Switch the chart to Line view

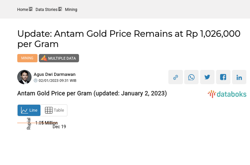(29, 110)
